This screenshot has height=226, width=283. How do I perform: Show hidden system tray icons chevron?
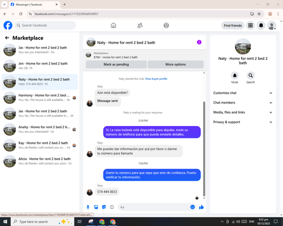click(222, 221)
